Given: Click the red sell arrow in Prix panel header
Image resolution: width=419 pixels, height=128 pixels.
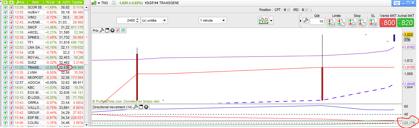Looking at the screenshot, I should (117, 30).
